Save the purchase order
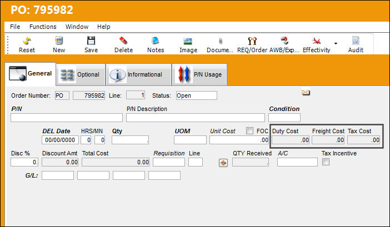The height and width of the screenshot is (227, 390). (91, 41)
